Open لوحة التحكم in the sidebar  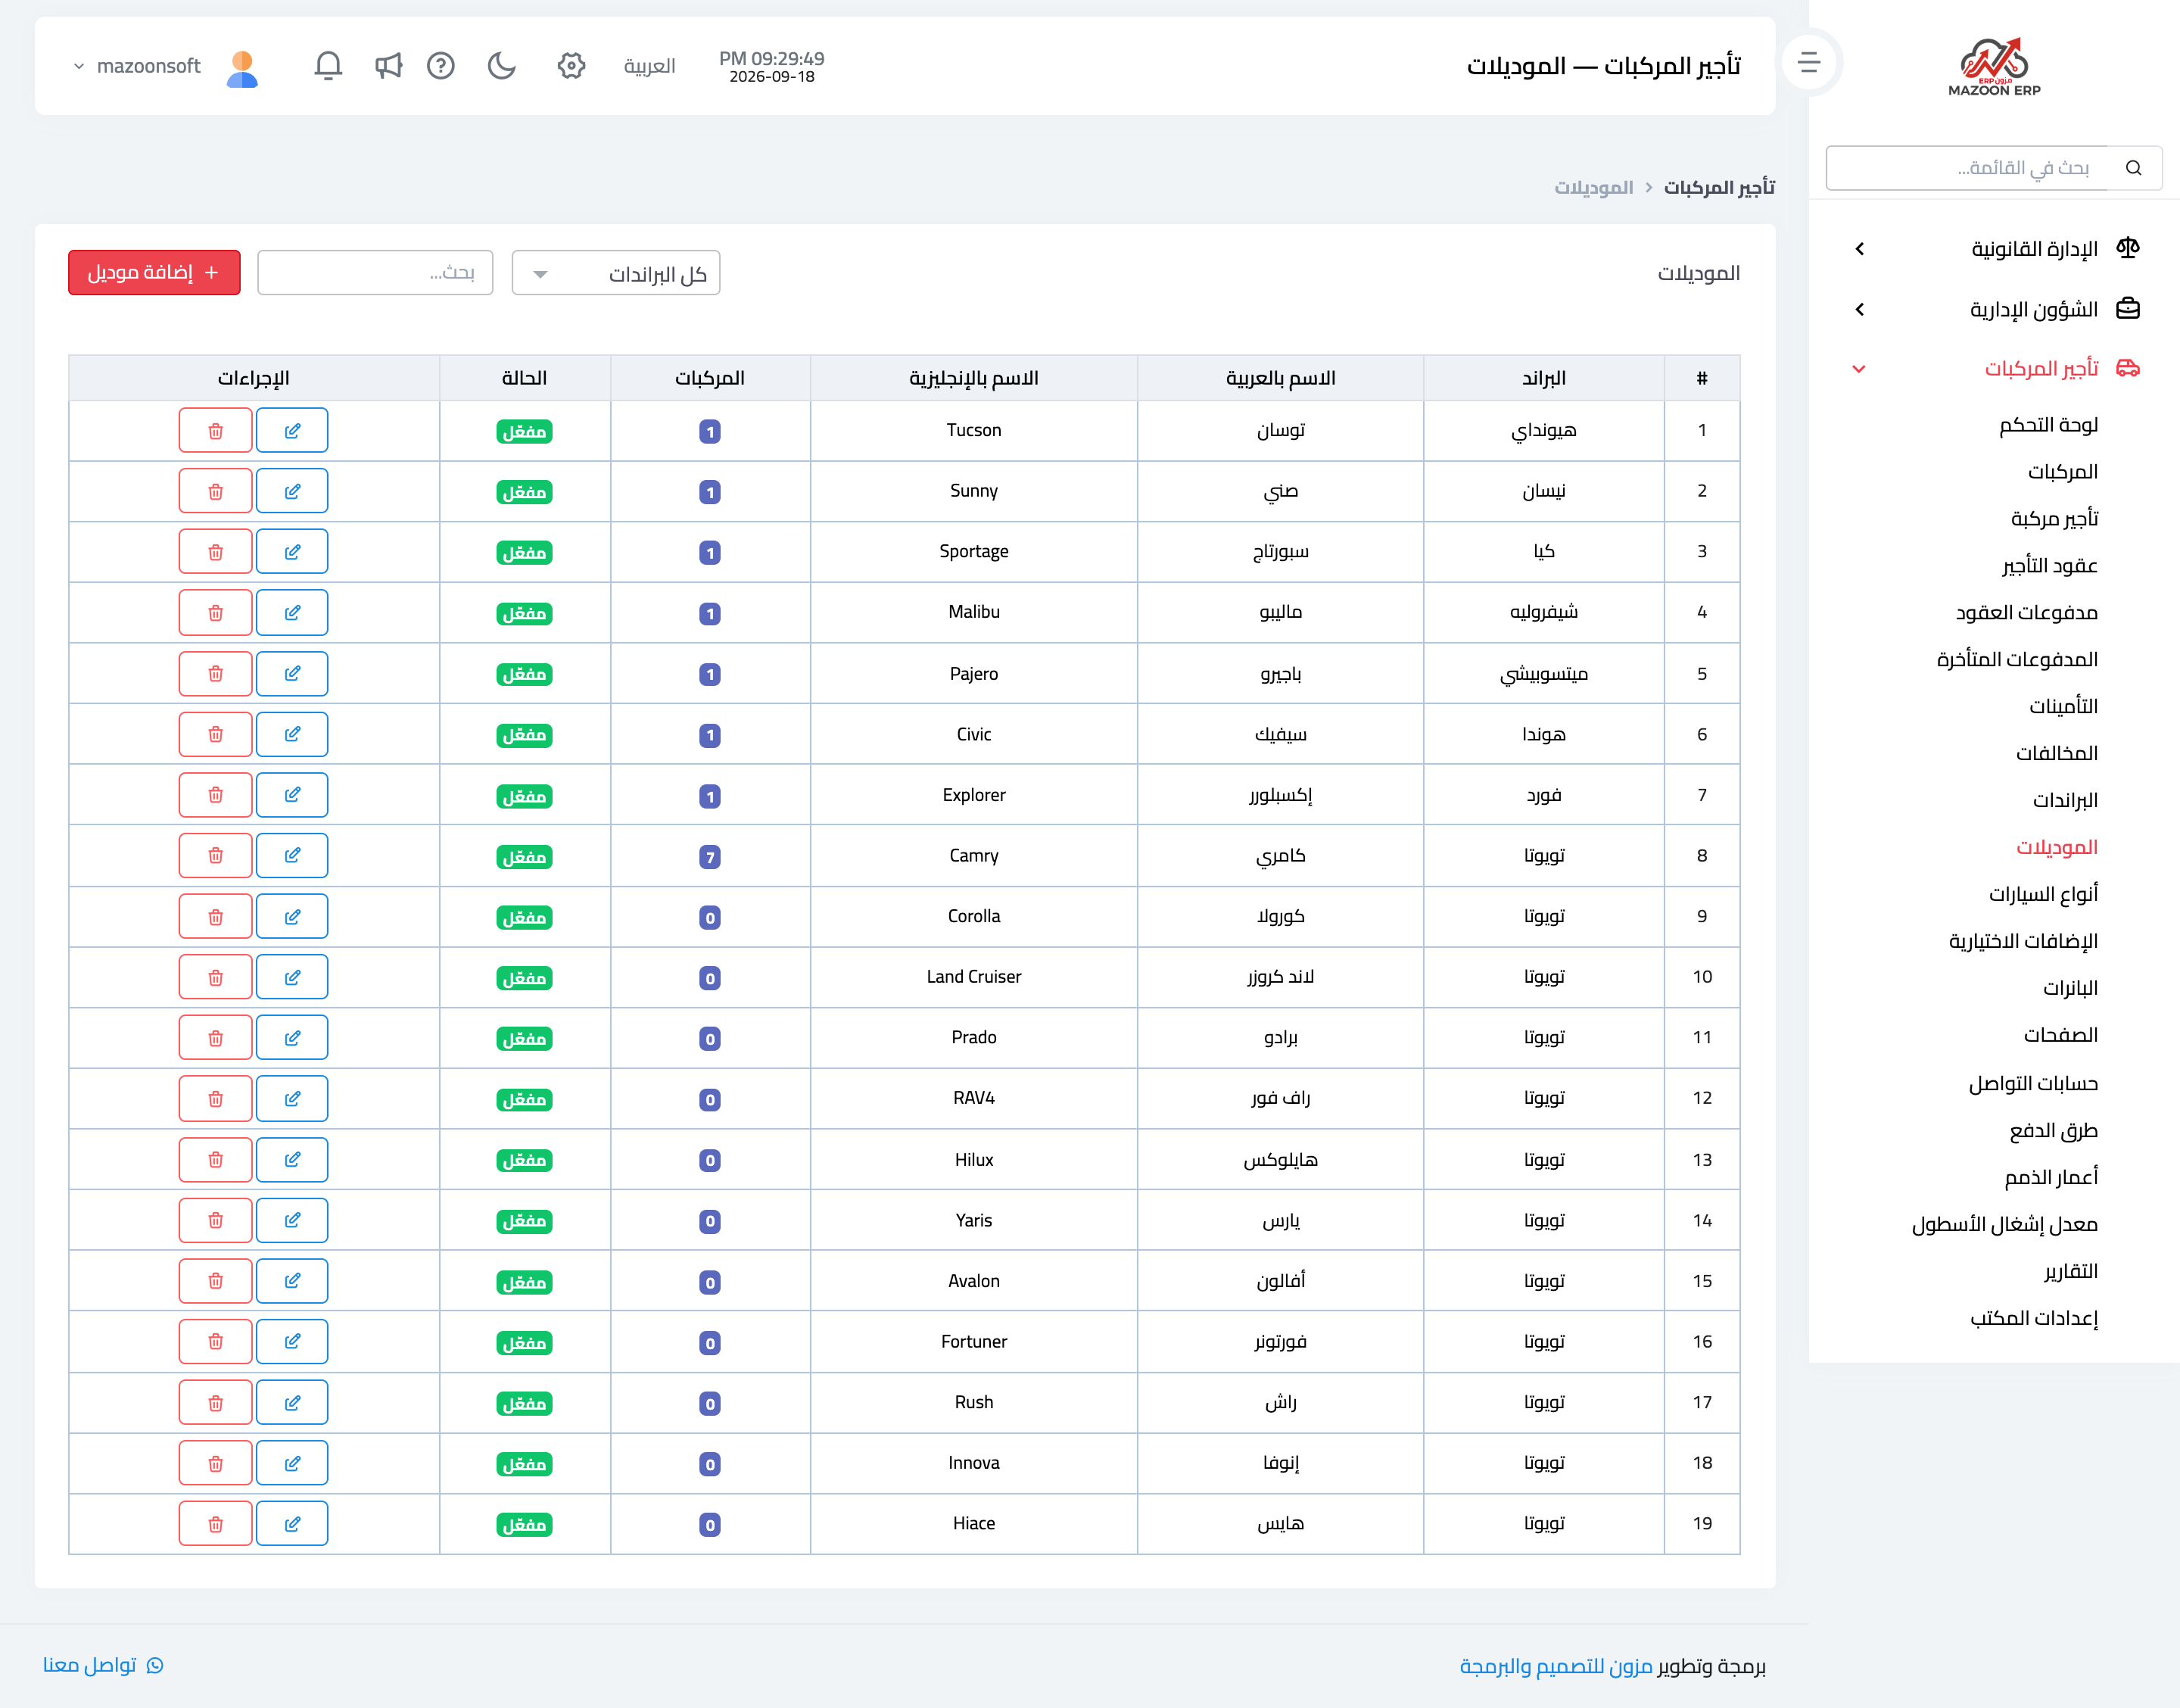pyautogui.click(x=2048, y=425)
